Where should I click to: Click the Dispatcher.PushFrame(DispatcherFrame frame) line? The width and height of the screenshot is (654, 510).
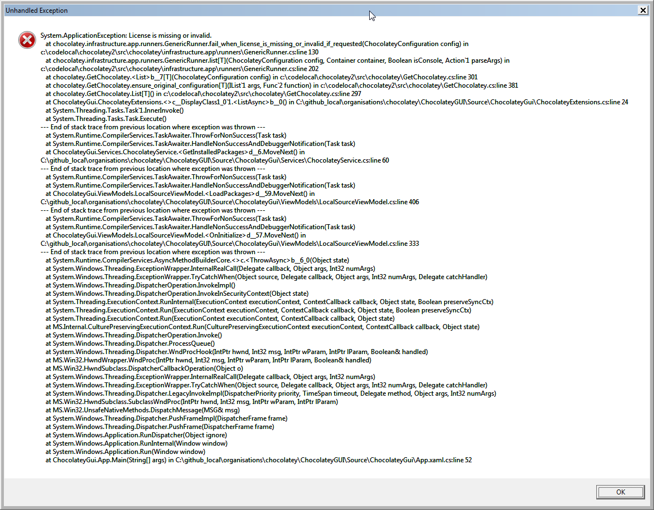coord(160,427)
